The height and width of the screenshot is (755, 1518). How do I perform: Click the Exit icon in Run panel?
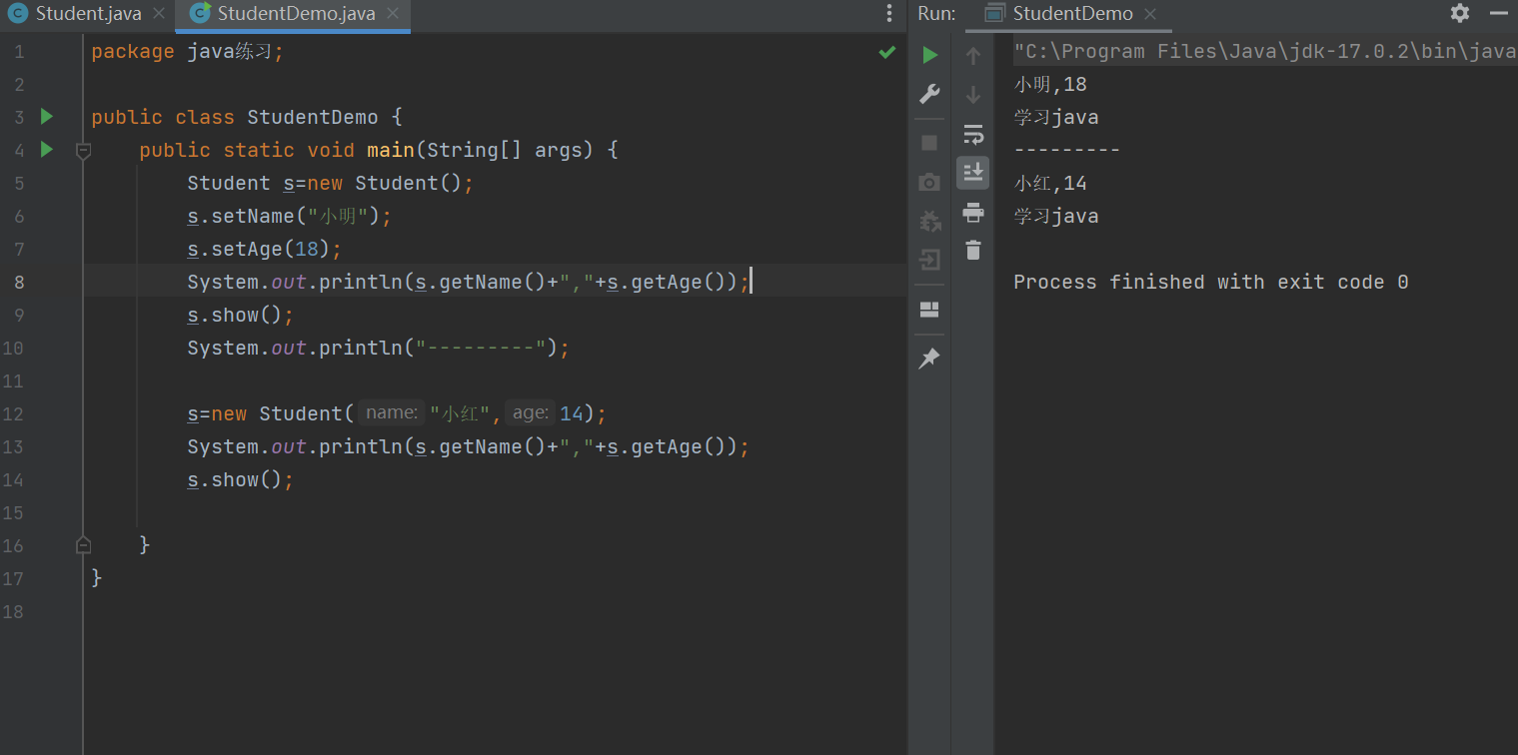[929, 261]
